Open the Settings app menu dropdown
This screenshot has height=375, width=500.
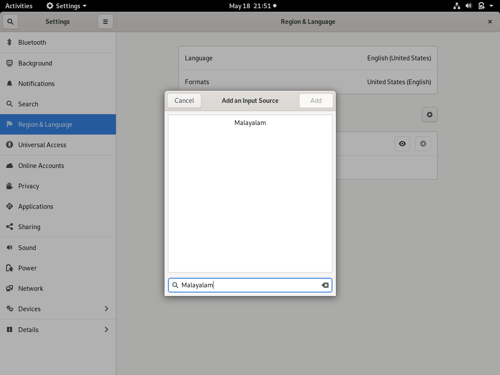[66, 6]
